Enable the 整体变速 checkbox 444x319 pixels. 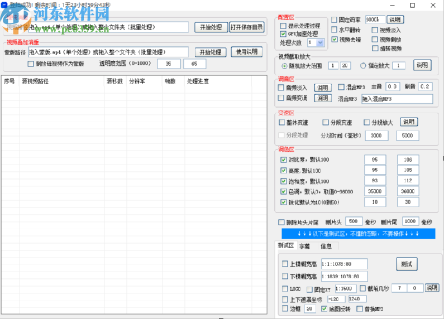coord(282,122)
